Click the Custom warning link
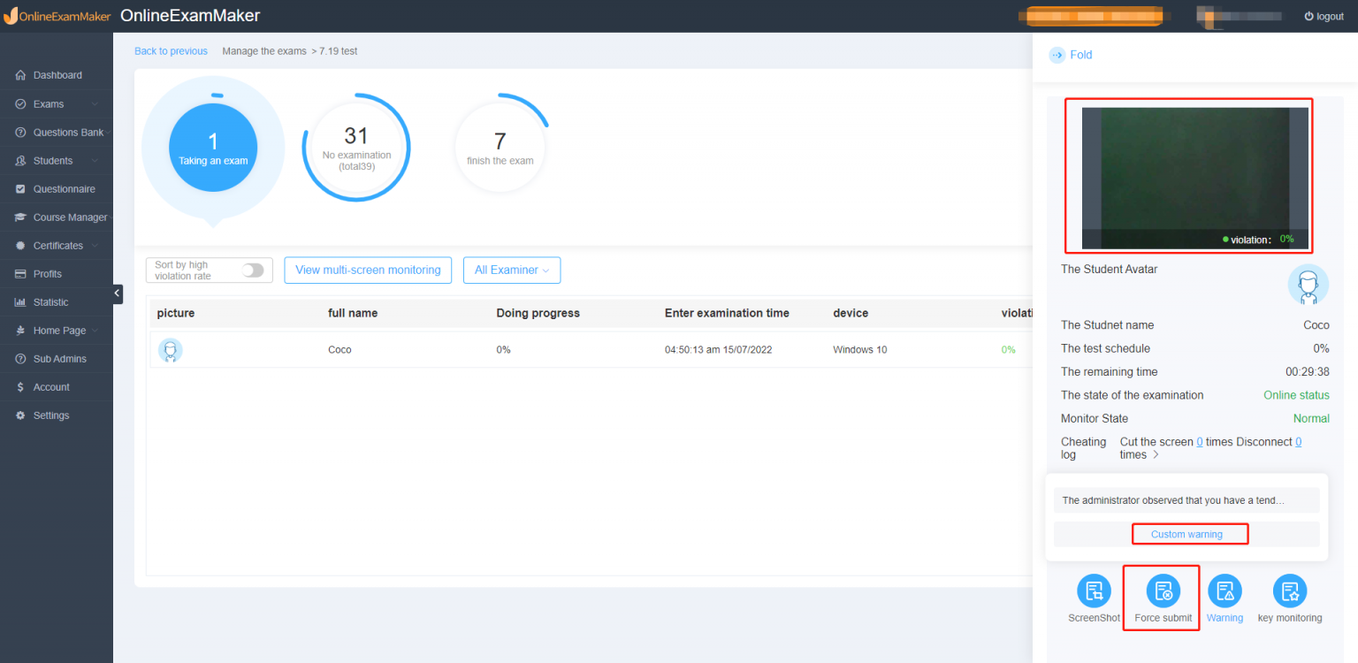This screenshot has height=663, width=1358. [1186, 534]
